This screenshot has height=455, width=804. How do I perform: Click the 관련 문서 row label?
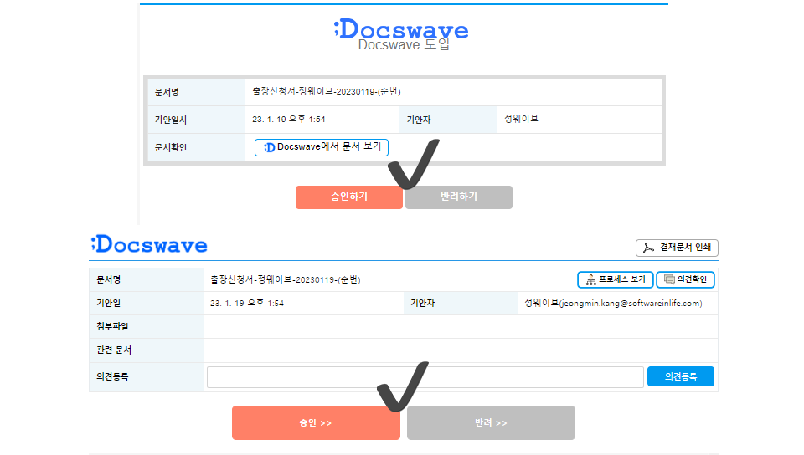click(x=114, y=350)
